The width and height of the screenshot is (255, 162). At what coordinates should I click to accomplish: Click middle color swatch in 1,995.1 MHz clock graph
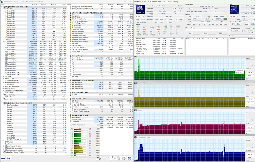pos(250,66)
